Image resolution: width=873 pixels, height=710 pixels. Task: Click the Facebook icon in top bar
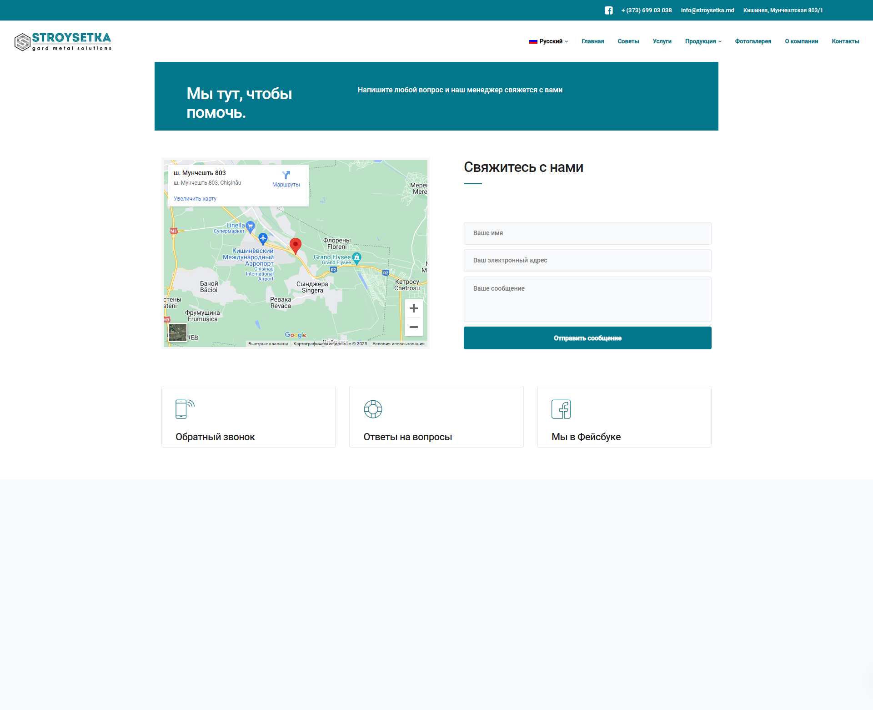(608, 10)
